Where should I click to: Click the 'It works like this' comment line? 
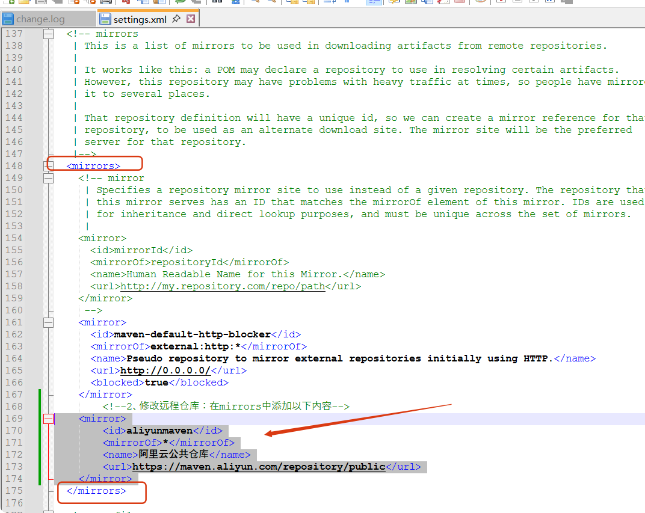point(352,70)
